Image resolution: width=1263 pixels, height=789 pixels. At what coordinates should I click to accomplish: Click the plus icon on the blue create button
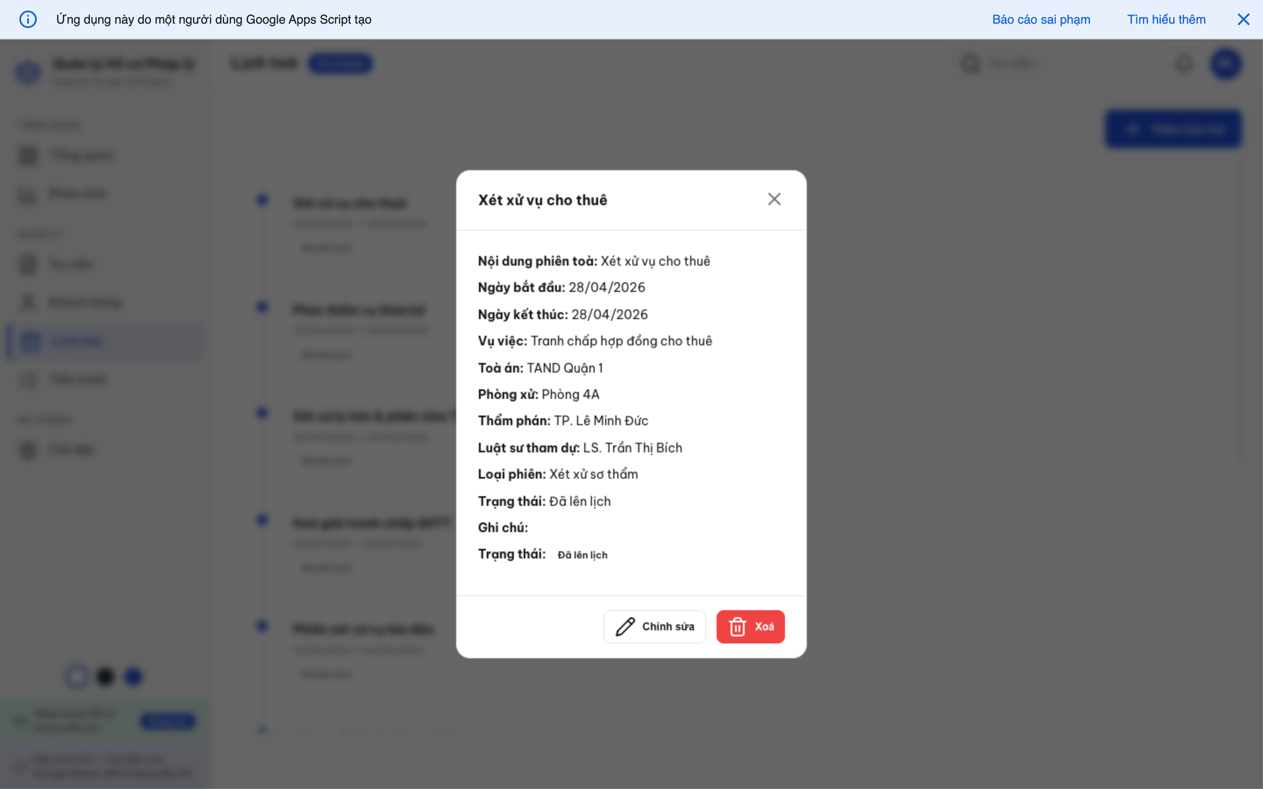1134,128
